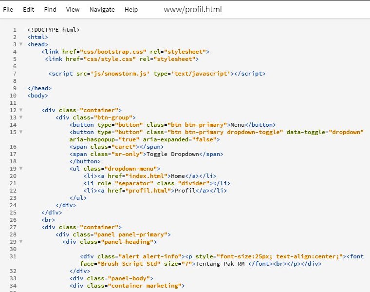The width and height of the screenshot is (370, 292).
Task: Click the data-toggle="dropdown" attribute
Action: click(325, 132)
